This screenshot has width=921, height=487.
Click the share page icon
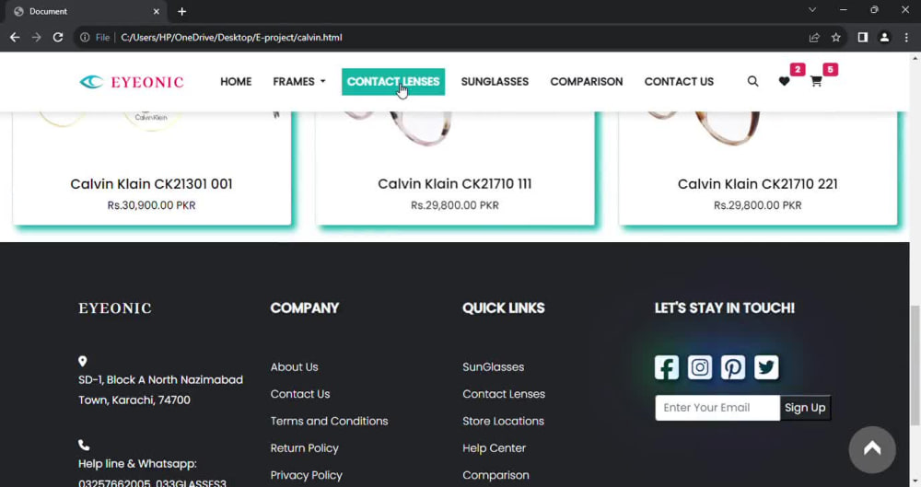(x=814, y=37)
